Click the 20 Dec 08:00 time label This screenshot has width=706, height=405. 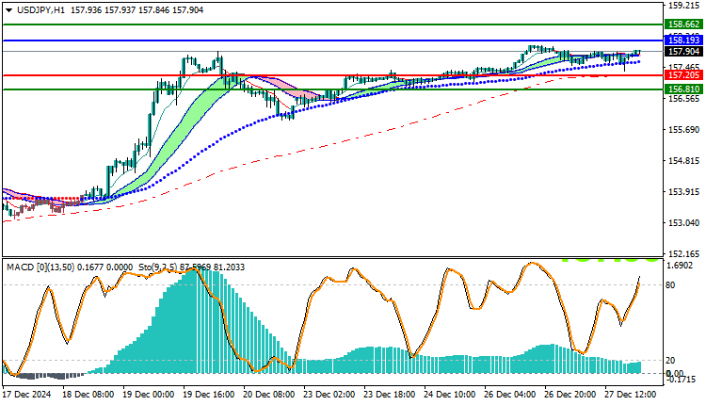(269, 395)
